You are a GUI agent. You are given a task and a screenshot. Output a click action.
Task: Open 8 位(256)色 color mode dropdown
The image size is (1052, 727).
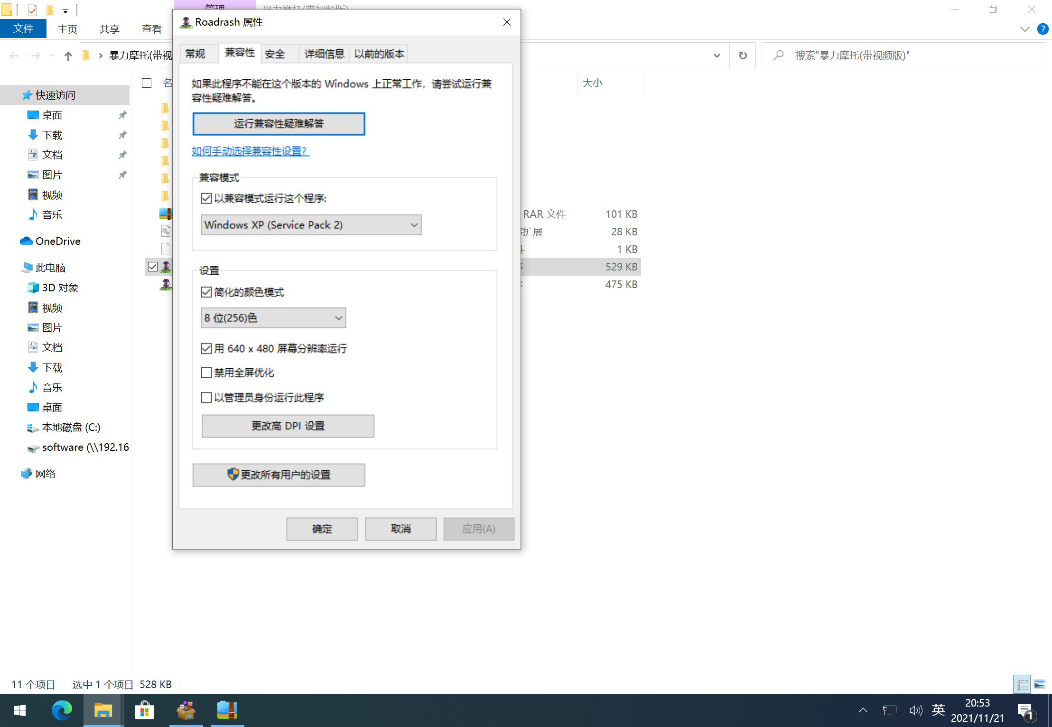(273, 318)
